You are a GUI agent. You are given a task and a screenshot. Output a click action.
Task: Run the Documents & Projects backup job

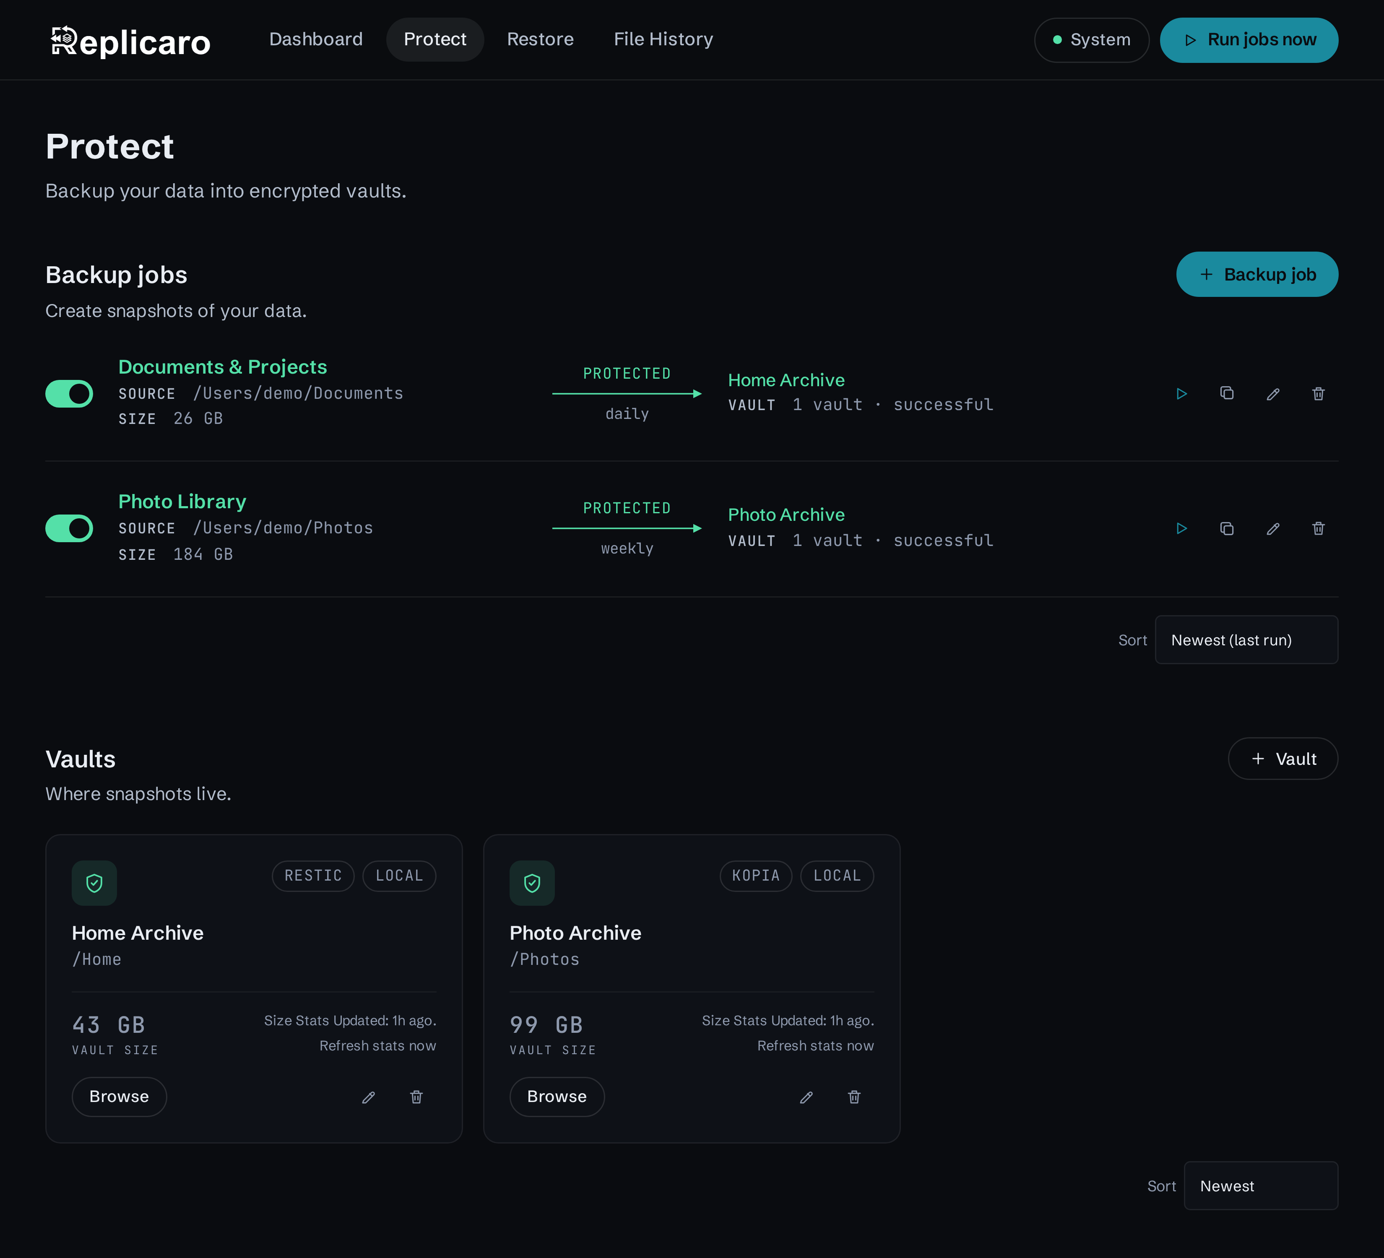tap(1181, 394)
